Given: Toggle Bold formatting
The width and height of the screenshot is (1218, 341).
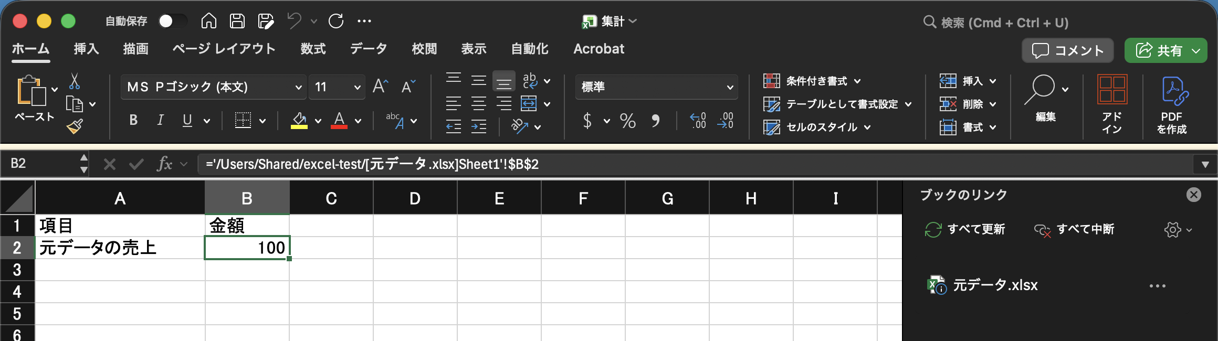Looking at the screenshot, I should tap(133, 120).
